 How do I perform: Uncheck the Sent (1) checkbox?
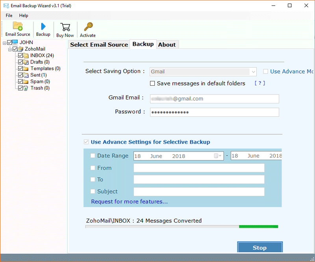click(20, 75)
